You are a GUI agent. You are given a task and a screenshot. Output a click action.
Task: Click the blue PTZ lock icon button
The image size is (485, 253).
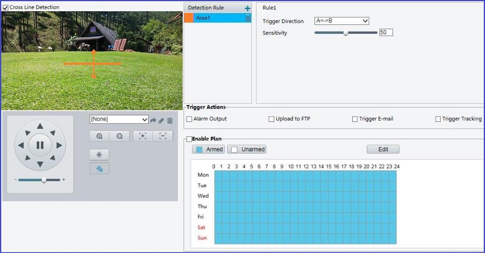pos(99,169)
